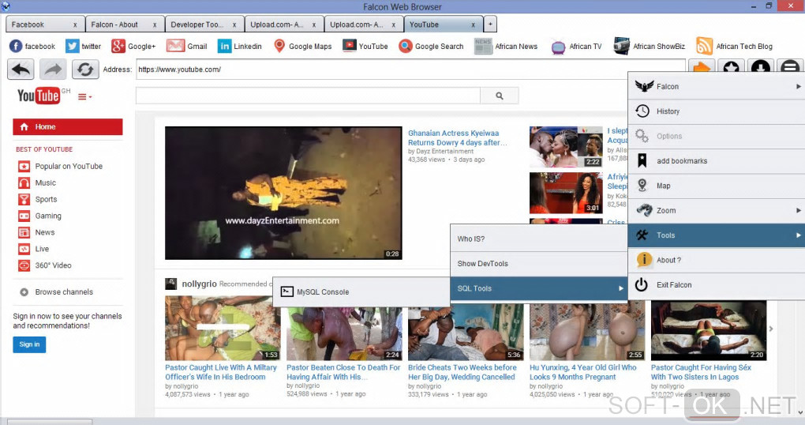Open Hu Yunxing 4 Year Old video title
The width and height of the screenshot is (805, 425).
pyautogui.click(x=582, y=372)
